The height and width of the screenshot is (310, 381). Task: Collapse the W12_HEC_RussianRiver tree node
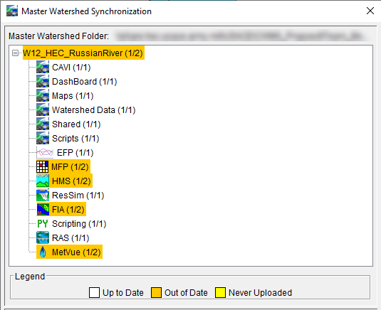pos(15,53)
